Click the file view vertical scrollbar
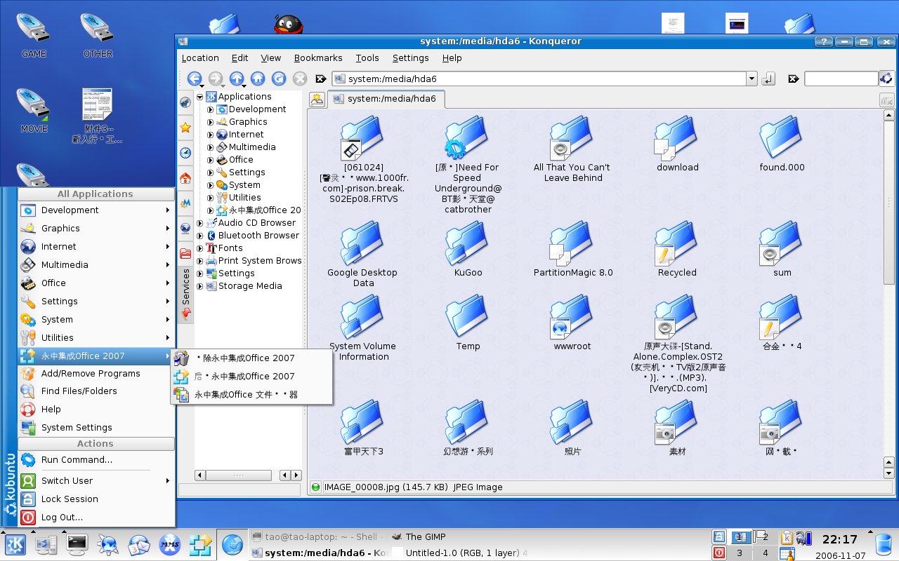This screenshot has height=561, width=899. (x=888, y=295)
